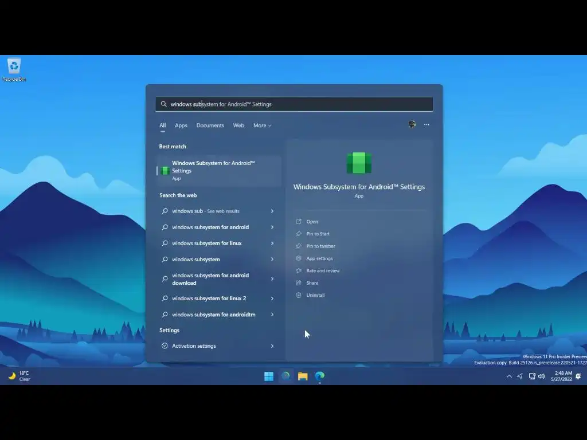Click the checkmark icon beside Activation settings
This screenshot has width=587, height=440.
(x=165, y=345)
